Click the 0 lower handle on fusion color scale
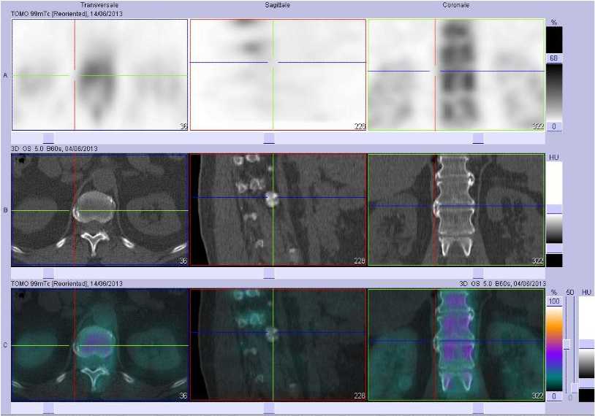 (x=554, y=396)
